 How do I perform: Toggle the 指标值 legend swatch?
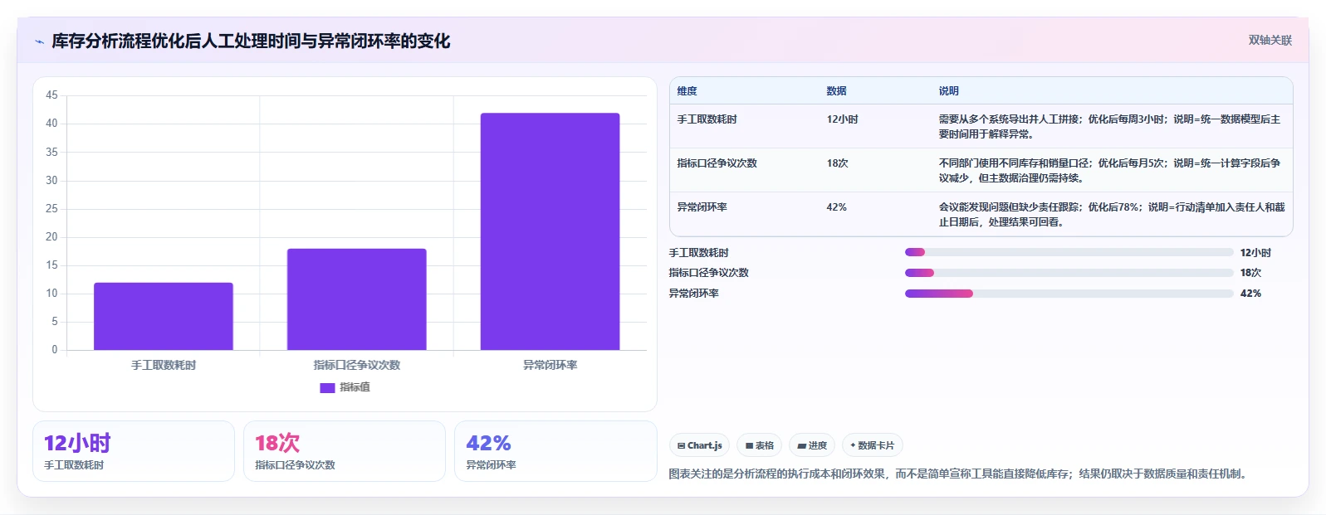(327, 387)
